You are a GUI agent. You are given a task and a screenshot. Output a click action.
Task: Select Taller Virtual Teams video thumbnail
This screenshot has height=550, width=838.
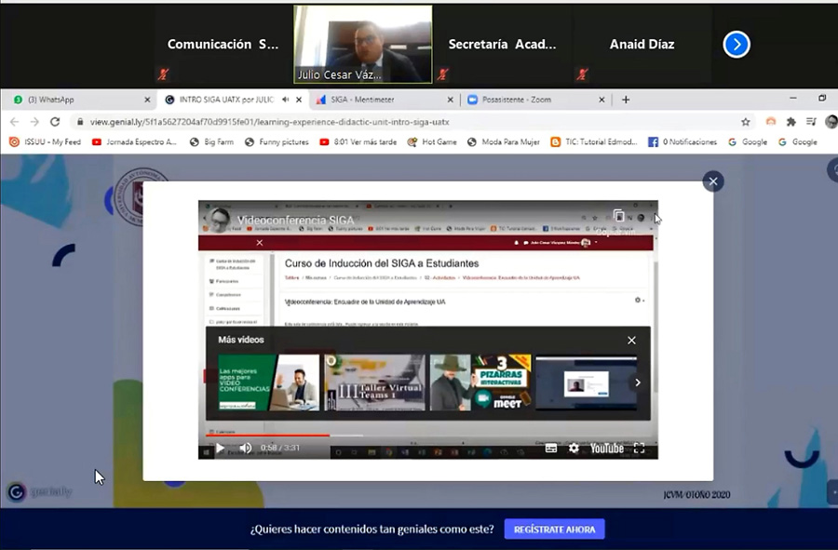pos(374,382)
